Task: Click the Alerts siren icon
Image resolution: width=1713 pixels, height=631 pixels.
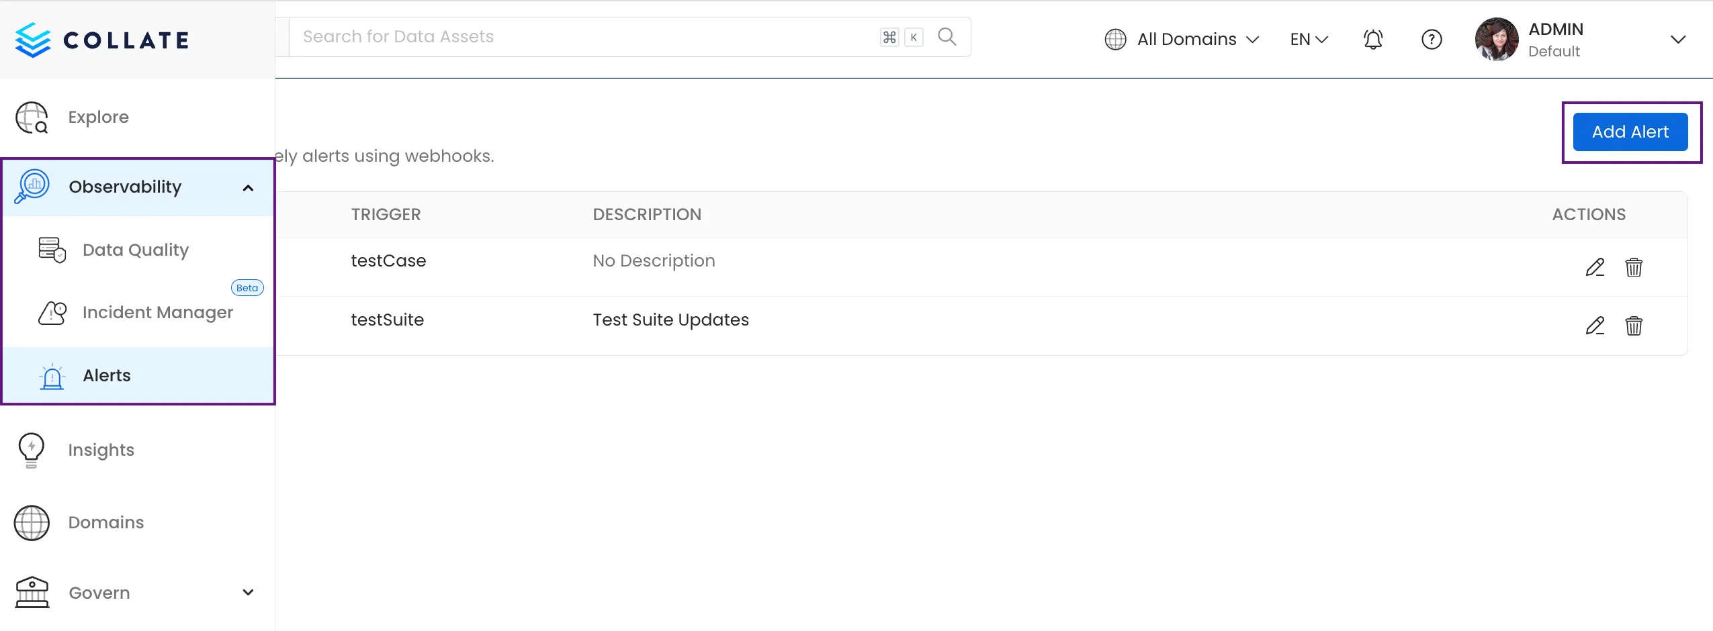Action: pos(52,375)
